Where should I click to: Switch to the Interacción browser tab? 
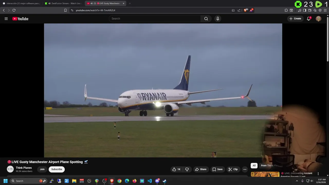point(21,3)
